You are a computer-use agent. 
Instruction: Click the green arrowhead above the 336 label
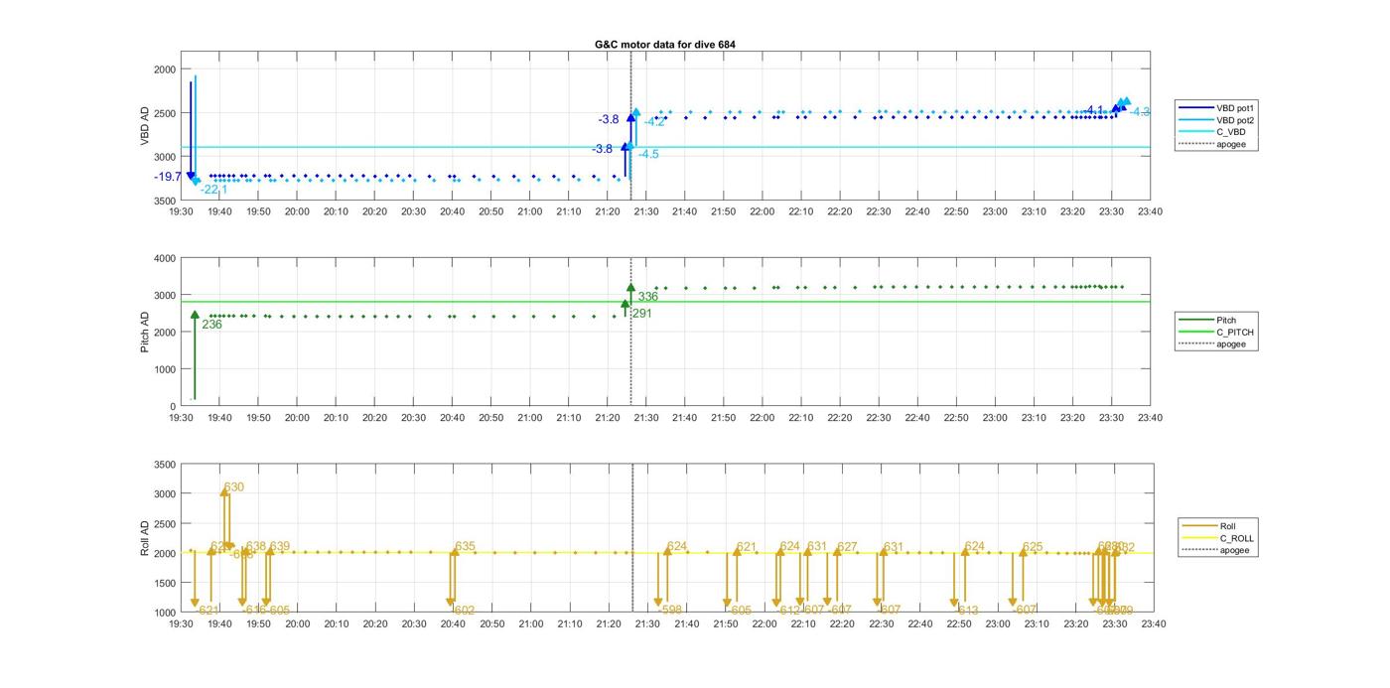[x=630, y=289]
